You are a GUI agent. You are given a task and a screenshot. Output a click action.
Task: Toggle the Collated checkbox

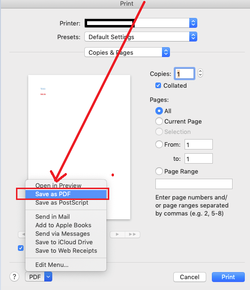tap(158, 85)
